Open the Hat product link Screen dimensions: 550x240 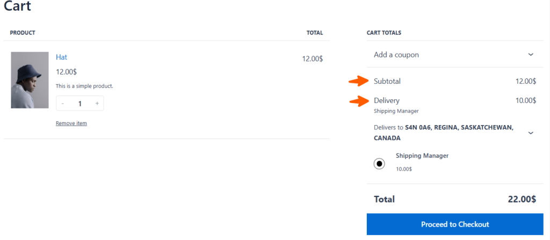(61, 57)
